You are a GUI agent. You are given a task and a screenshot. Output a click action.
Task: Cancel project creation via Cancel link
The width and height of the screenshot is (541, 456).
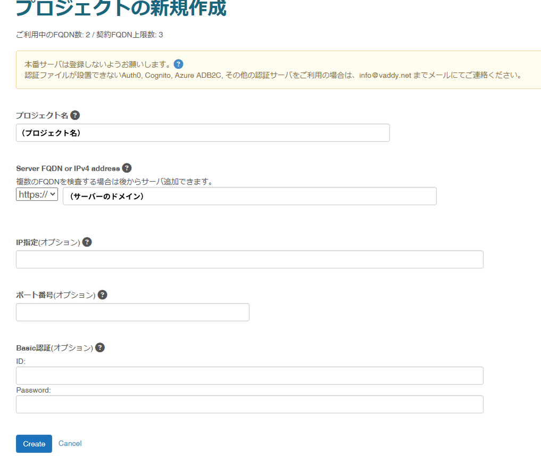pyautogui.click(x=70, y=443)
